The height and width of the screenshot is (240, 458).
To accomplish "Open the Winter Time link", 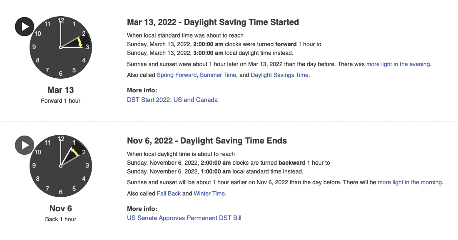I will click(209, 193).
